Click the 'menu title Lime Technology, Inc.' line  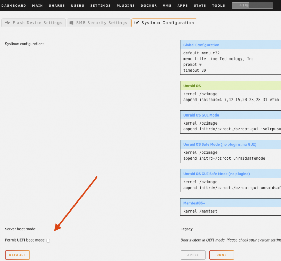click(x=219, y=59)
